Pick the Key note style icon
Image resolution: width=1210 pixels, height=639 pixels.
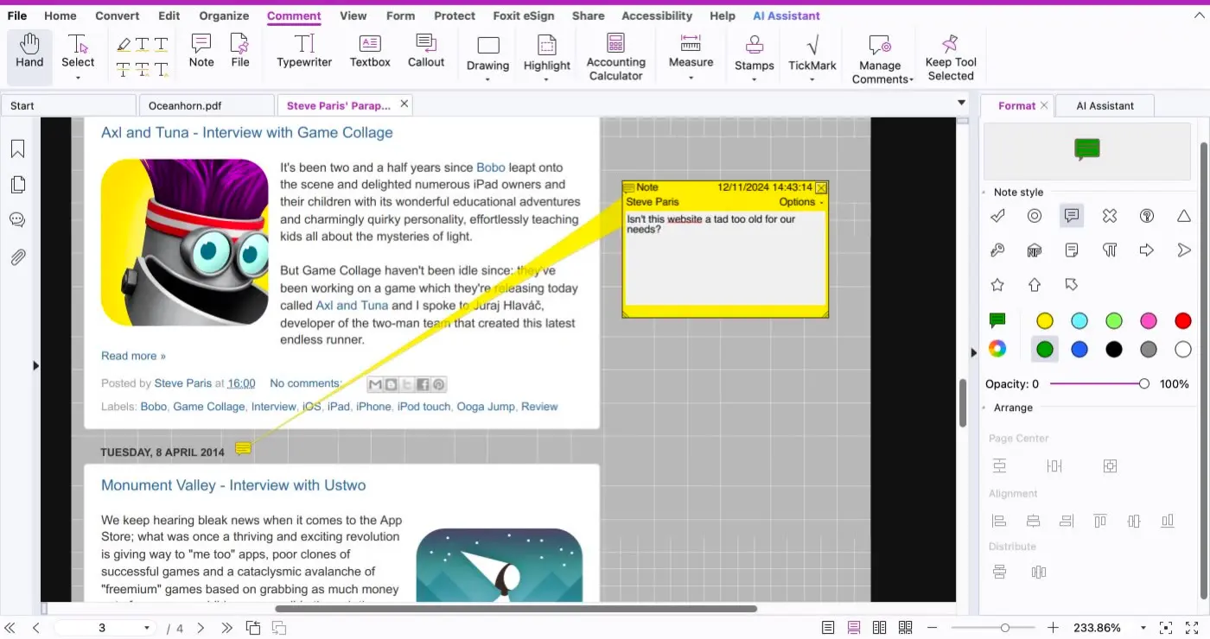tap(997, 250)
